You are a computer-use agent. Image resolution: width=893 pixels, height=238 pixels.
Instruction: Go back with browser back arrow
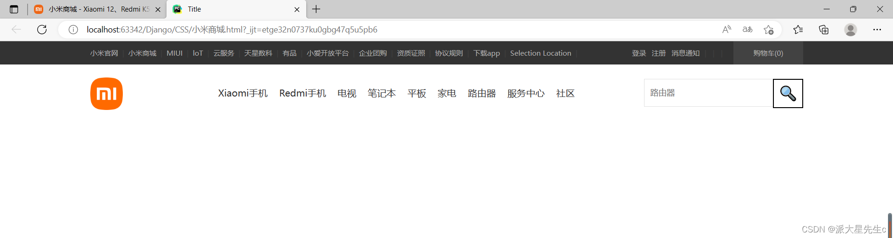(16, 30)
